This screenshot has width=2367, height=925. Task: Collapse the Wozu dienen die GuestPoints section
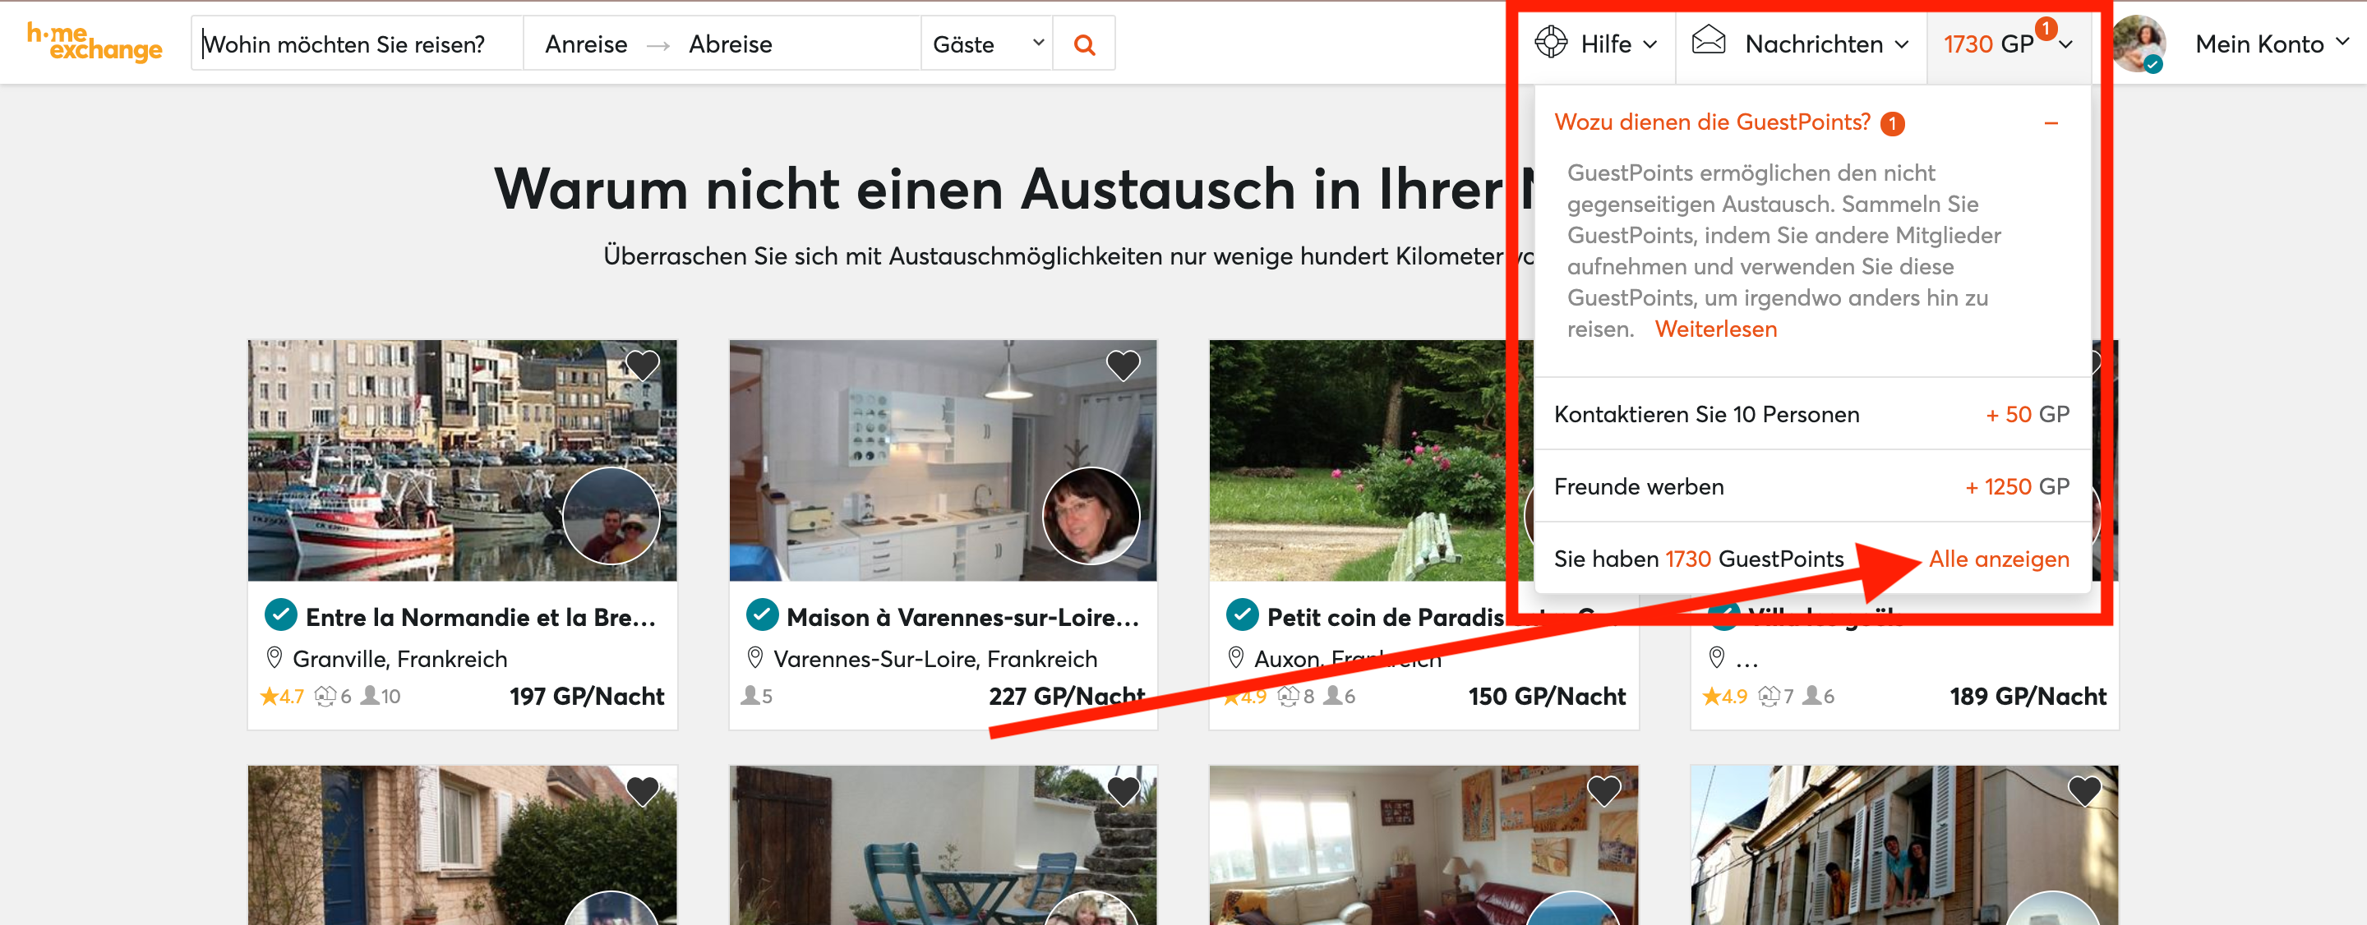[2050, 123]
